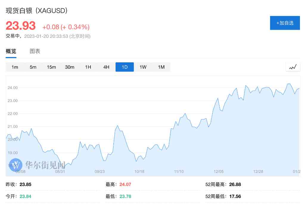Image resolution: width=305 pixels, height=206 pixels.
Task: Switch to the 1W weekly view
Action: [x=143, y=67]
